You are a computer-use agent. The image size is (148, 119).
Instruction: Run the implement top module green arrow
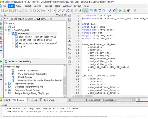tap(120, 11)
